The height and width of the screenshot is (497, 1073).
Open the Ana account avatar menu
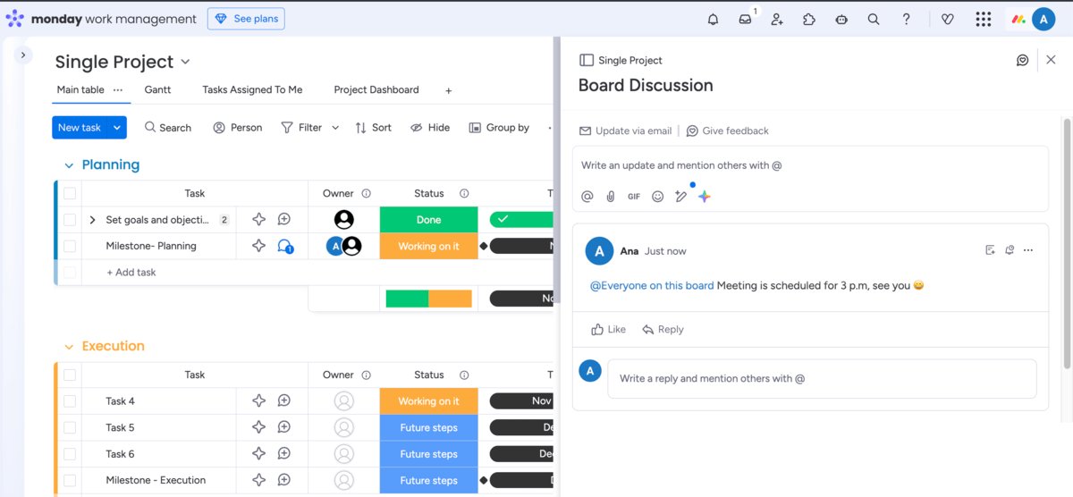point(1043,19)
